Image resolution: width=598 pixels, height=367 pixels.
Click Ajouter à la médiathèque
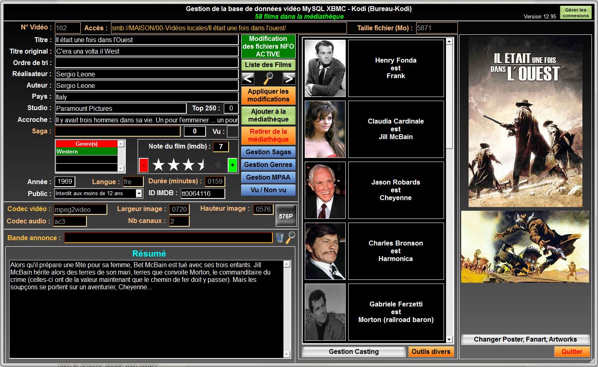[268, 115]
